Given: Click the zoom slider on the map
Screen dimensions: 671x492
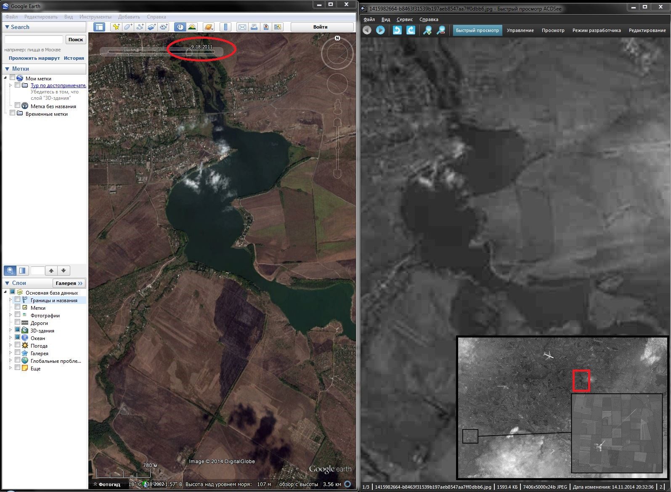Looking at the screenshot, I should [337, 147].
